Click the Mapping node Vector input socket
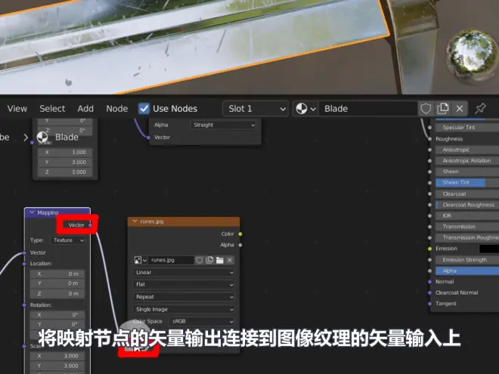 click(24, 253)
